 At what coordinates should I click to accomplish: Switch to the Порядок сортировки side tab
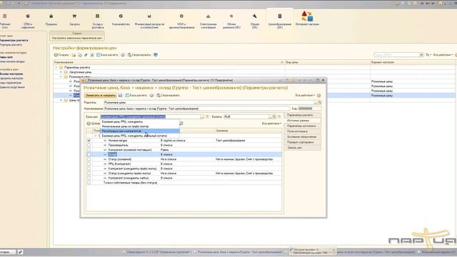pos(302,142)
